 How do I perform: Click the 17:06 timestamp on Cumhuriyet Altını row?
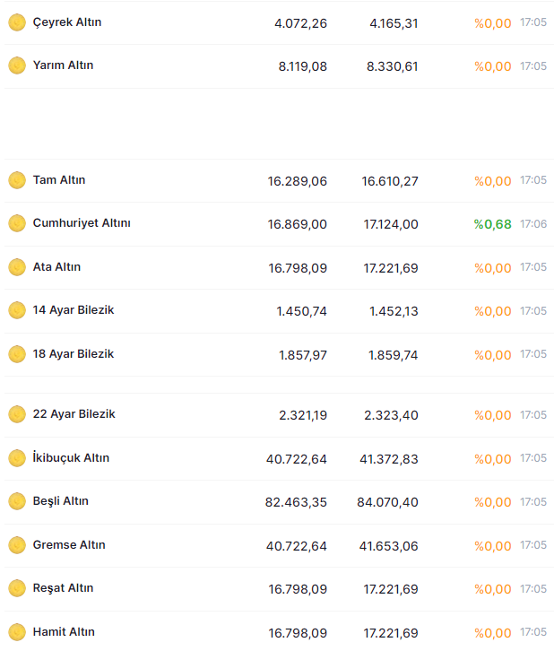[x=533, y=224]
